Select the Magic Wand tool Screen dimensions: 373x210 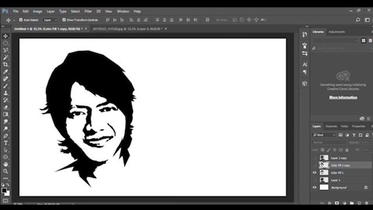tap(5, 57)
